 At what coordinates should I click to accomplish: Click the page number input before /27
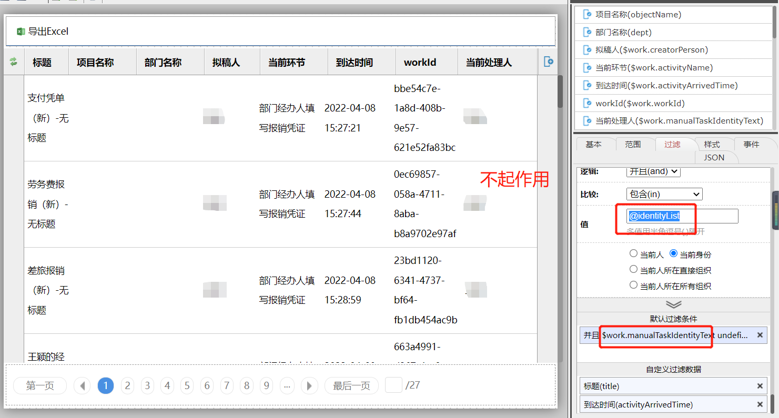(x=393, y=385)
